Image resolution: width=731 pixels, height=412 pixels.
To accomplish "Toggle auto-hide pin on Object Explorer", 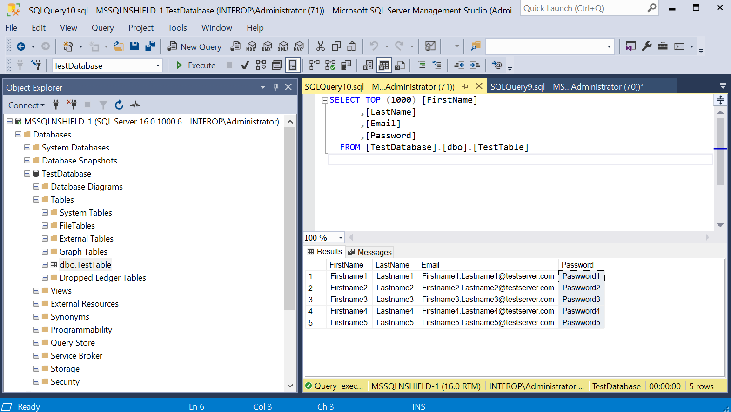I will click(x=276, y=87).
